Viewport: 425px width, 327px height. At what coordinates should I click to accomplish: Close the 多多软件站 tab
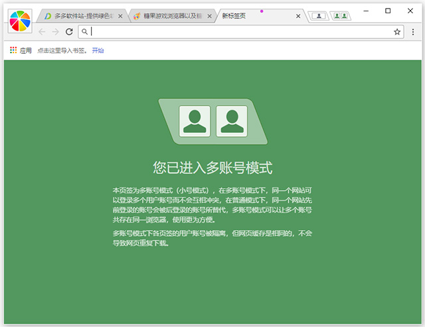coord(120,16)
